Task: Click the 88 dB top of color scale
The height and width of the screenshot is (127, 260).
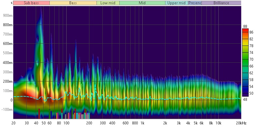Action: point(245,26)
